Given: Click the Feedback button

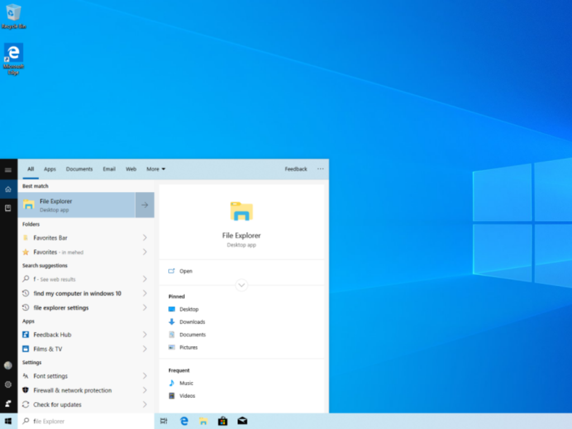Looking at the screenshot, I should [295, 169].
